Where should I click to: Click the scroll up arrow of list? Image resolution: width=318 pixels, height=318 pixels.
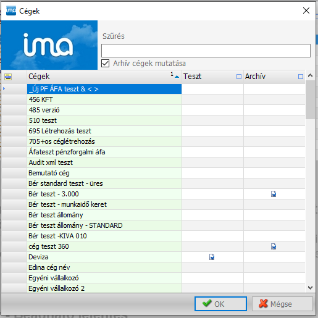[310, 75]
